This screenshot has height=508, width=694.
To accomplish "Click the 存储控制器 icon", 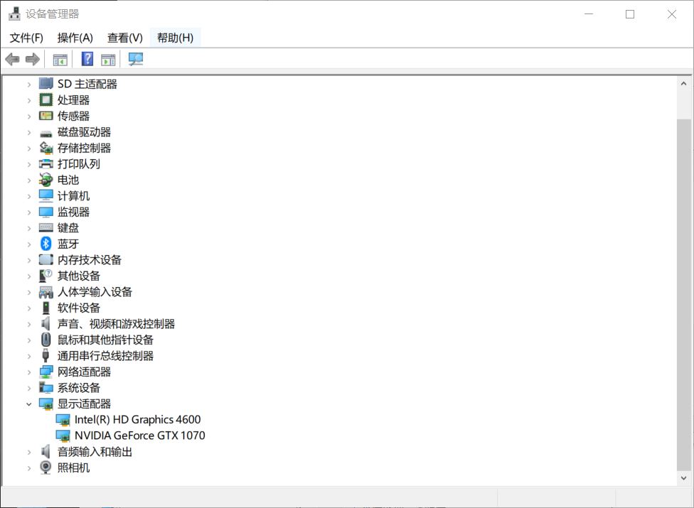I will [x=46, y=148].
